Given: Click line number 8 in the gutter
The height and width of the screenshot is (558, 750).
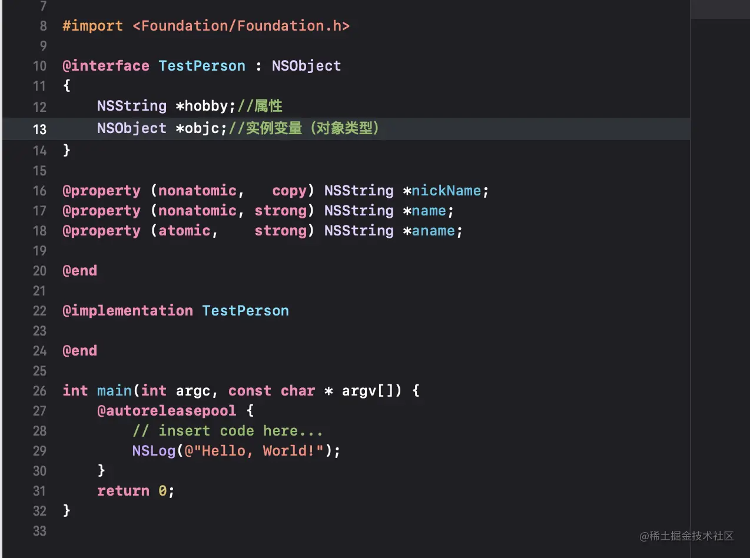Looking at the screenshot, I should point(43,26).
